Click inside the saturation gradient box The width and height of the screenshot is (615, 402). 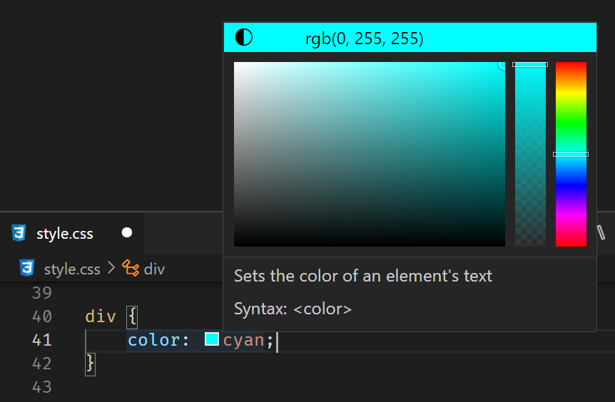click(369, 154)
